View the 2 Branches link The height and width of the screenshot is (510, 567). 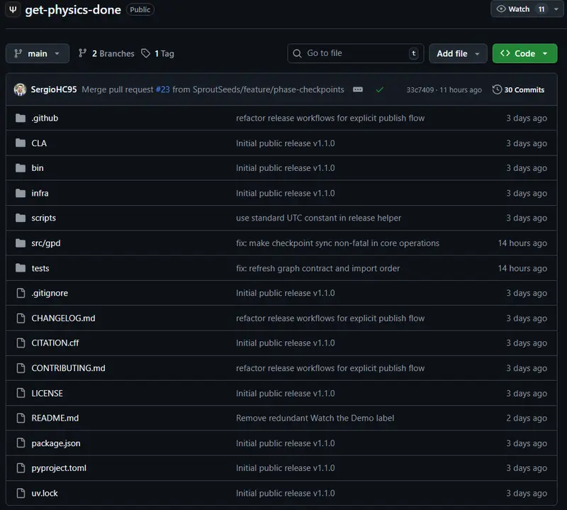click(106, 53)
